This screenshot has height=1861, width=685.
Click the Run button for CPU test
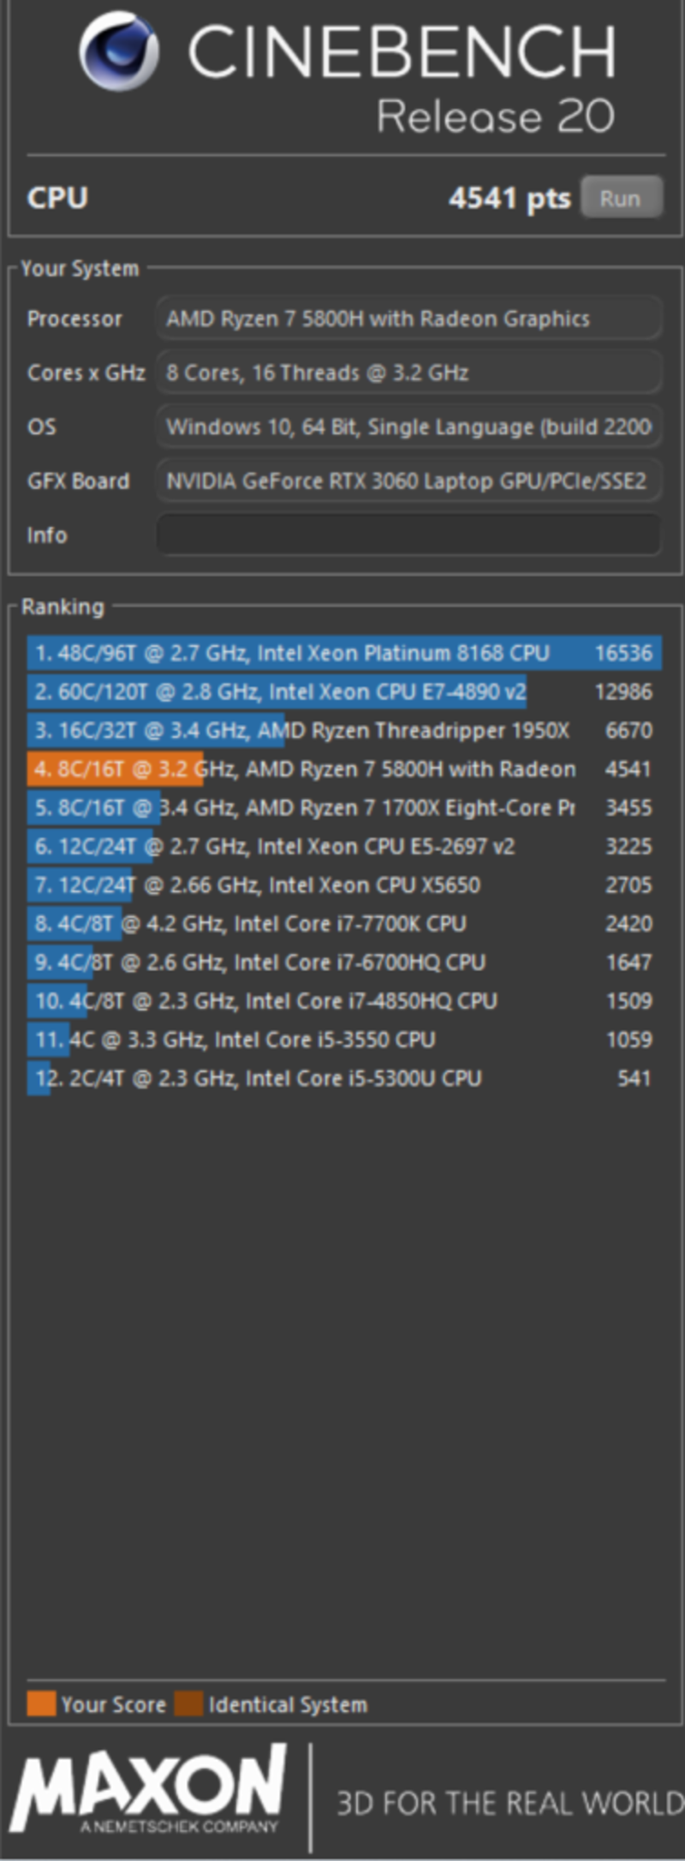(621, 198)
